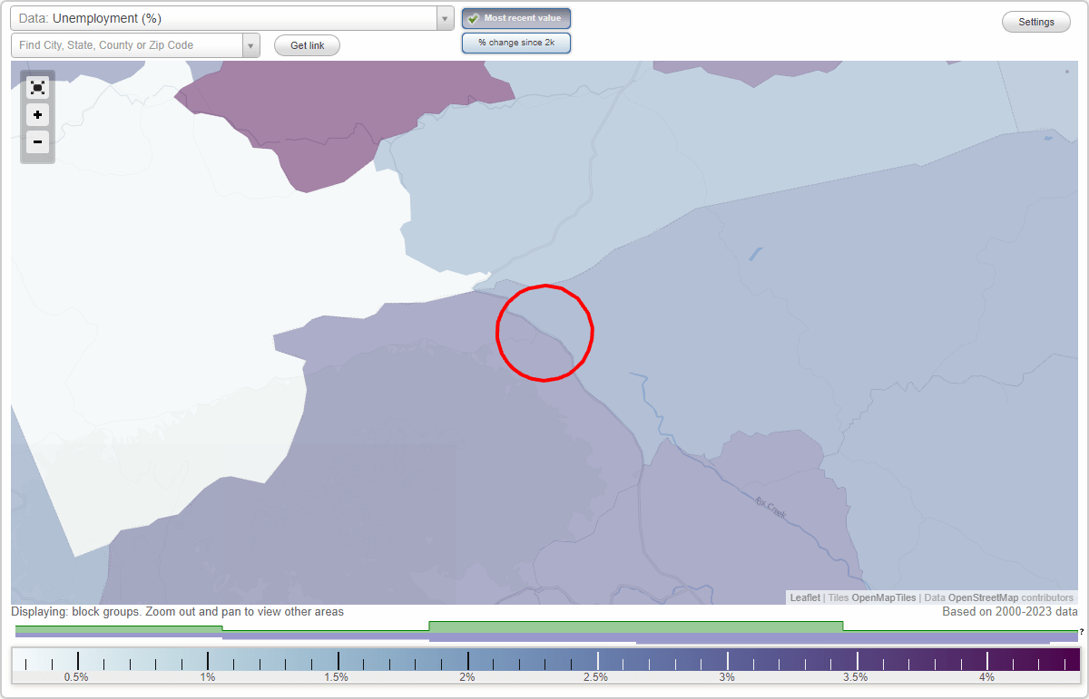
Task: Click the Get link button
Action: (x=307, y=45)
